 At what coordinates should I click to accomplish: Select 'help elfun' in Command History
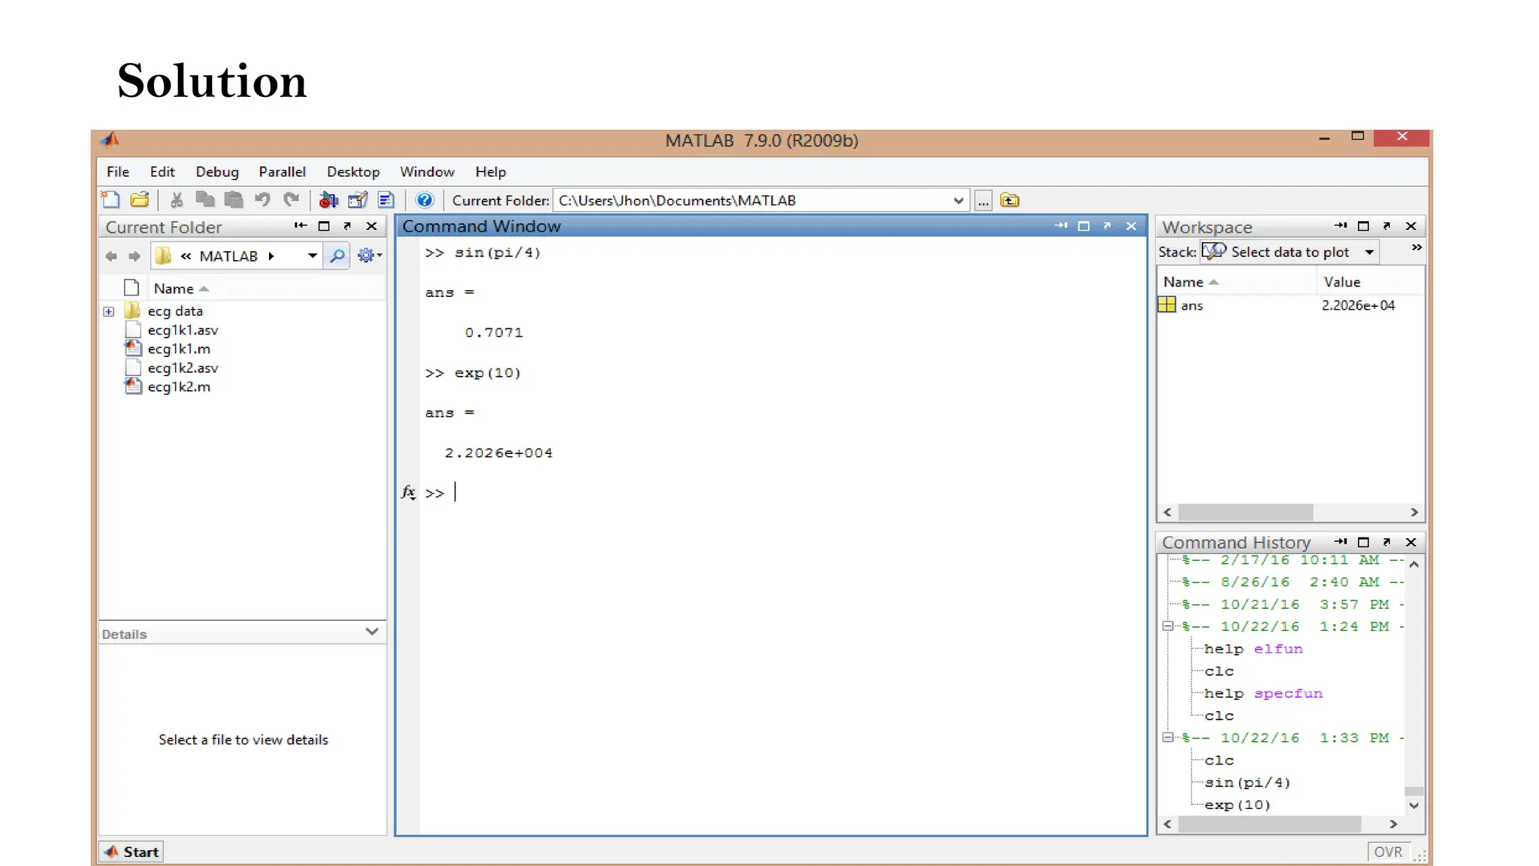coord(1253,649)
